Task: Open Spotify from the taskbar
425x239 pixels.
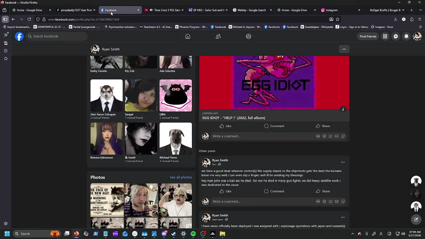Action: tap(193, 234)
